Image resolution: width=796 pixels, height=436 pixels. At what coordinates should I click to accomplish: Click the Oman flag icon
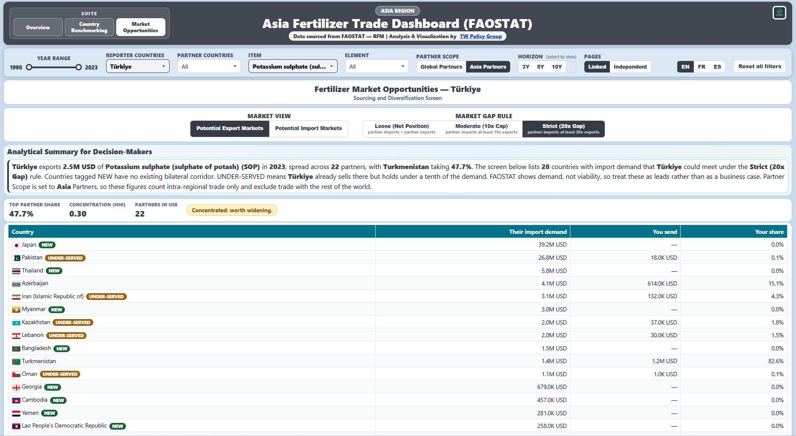[16, 375]
